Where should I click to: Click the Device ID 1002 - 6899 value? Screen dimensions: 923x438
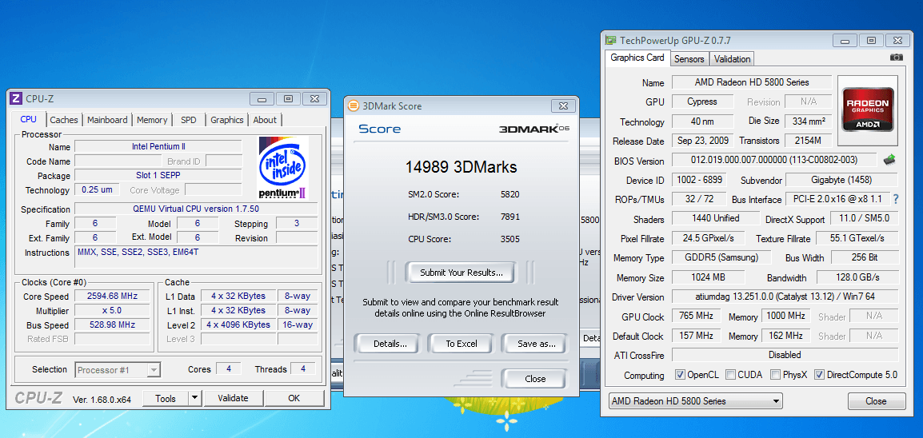point(699,180)
